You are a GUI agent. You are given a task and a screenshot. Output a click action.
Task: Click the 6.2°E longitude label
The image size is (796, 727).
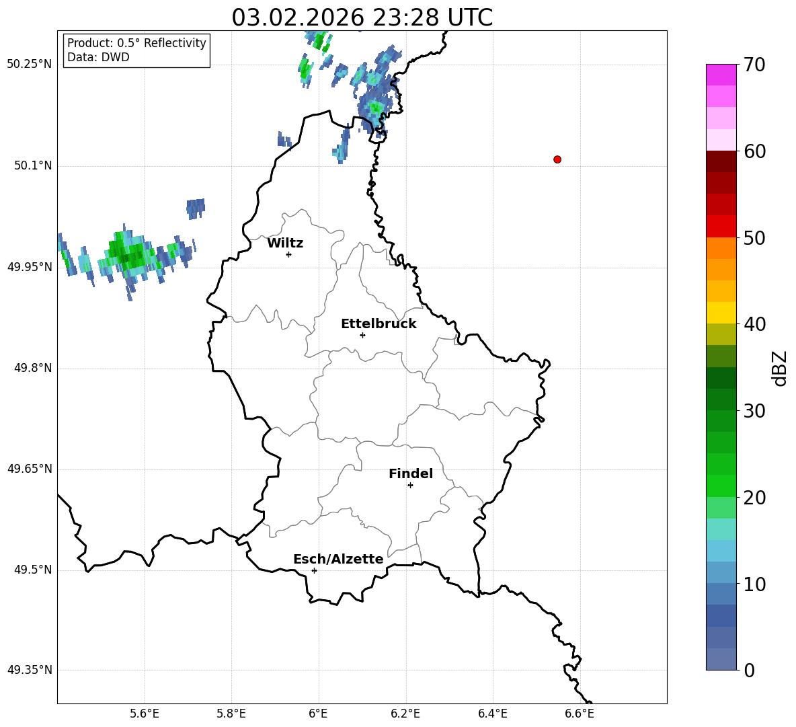pos(405,714)
